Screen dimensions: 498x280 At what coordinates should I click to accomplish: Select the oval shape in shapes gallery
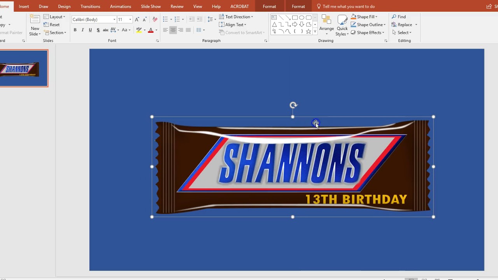pos(302,17)
